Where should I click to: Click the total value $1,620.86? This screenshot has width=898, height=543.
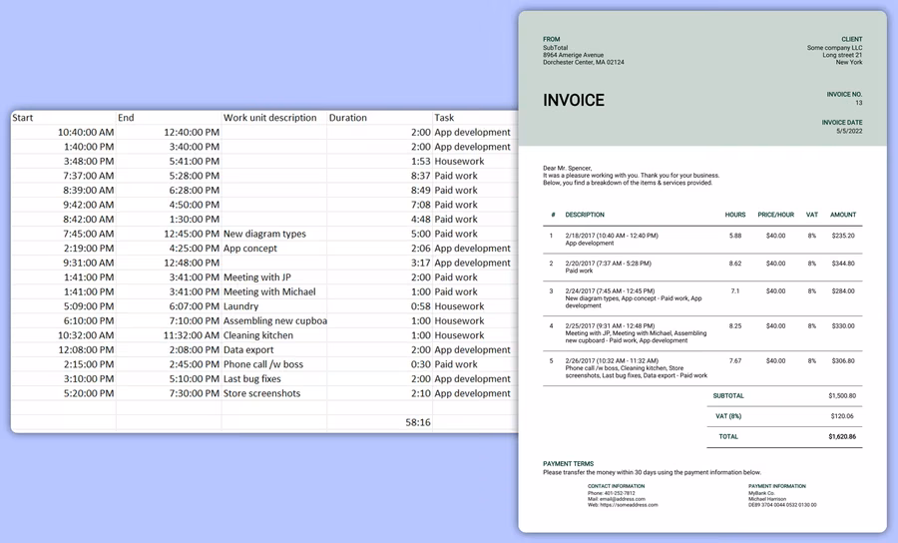click(842, 436)
